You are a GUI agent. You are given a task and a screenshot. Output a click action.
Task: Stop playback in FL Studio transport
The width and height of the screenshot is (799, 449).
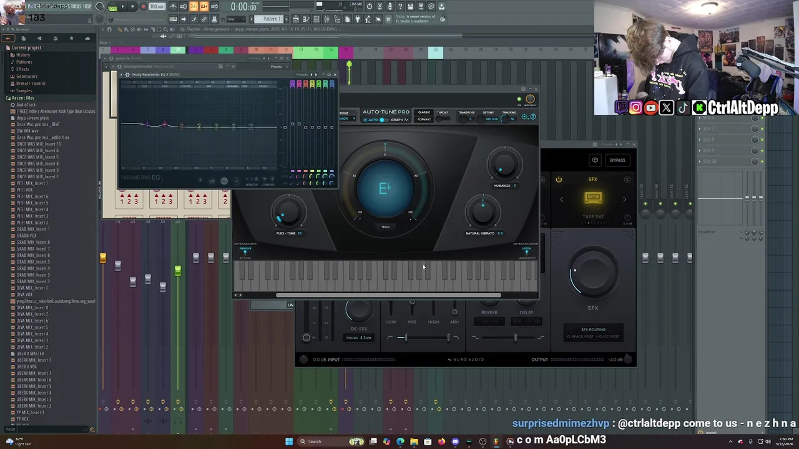coord(132,6)
